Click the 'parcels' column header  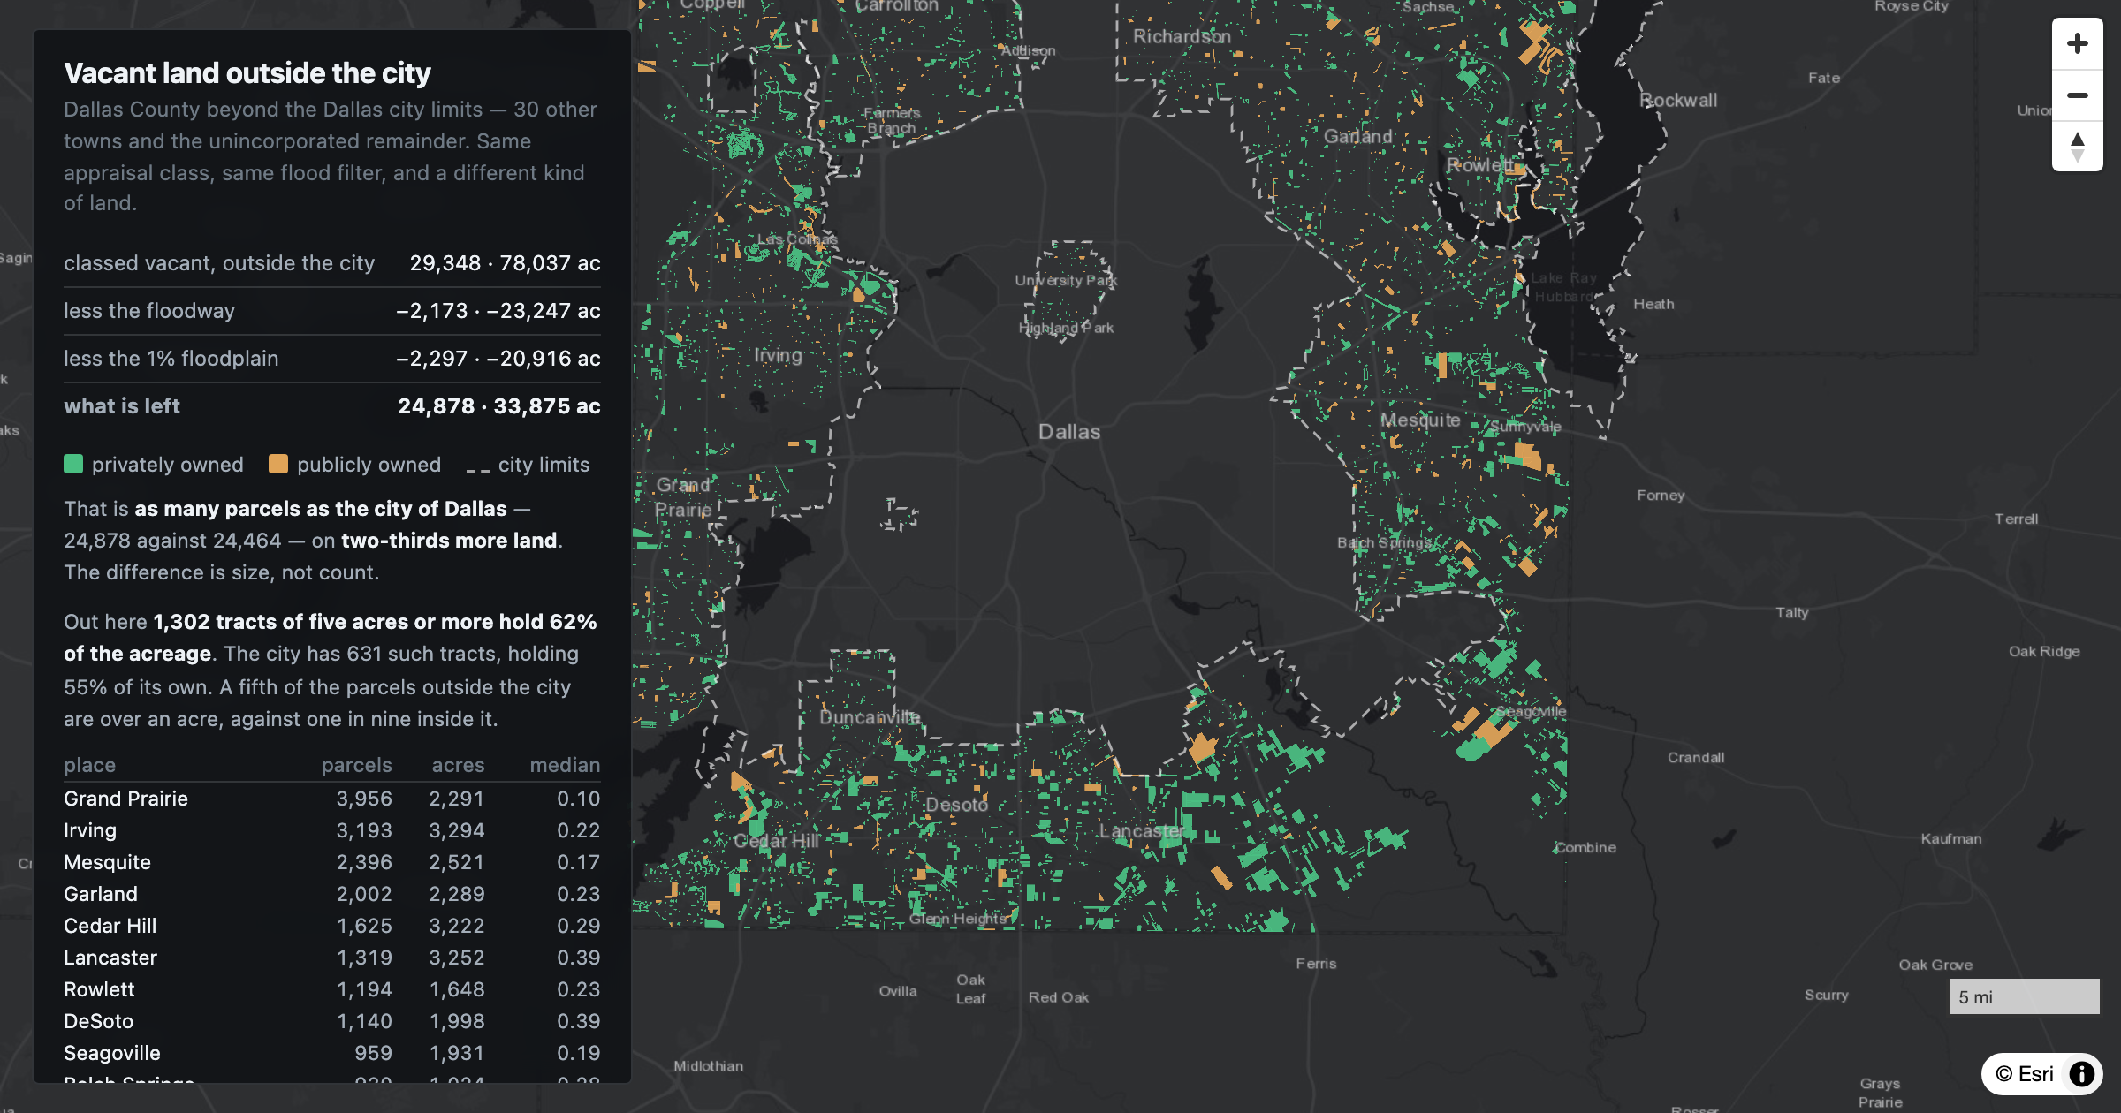(357, 765)
